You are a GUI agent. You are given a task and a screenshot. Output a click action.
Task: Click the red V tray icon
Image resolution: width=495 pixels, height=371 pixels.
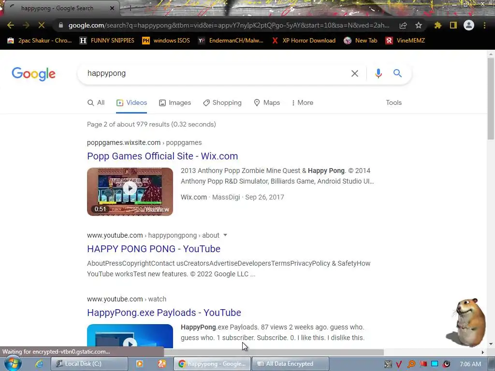click(x=399, y=364)
